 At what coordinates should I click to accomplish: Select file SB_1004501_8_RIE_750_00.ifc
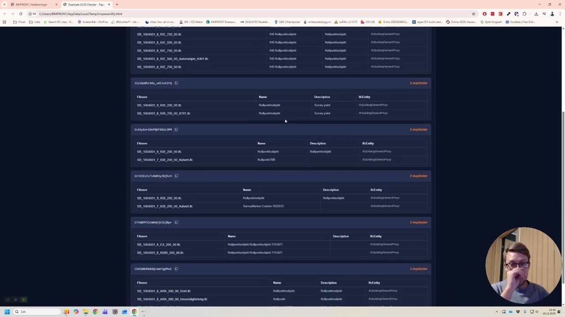pyautogui.click(x=159, y=67)
